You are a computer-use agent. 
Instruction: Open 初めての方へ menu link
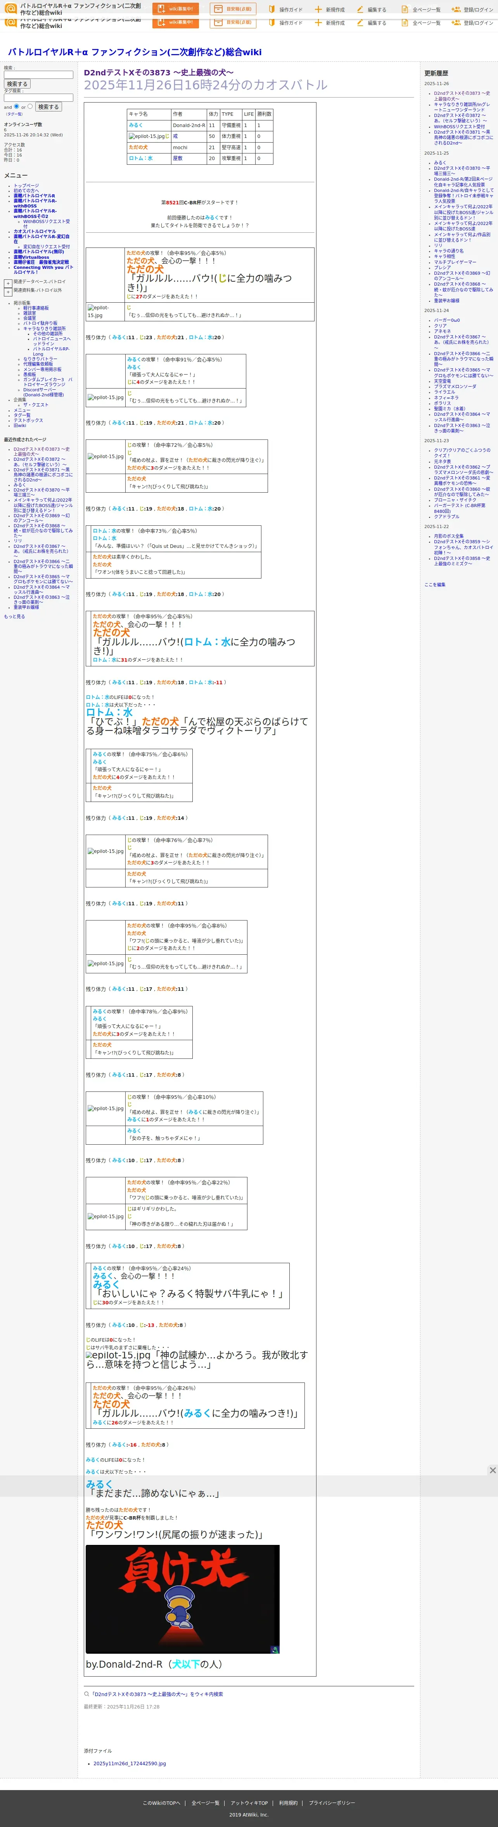[x=26, y=191]
